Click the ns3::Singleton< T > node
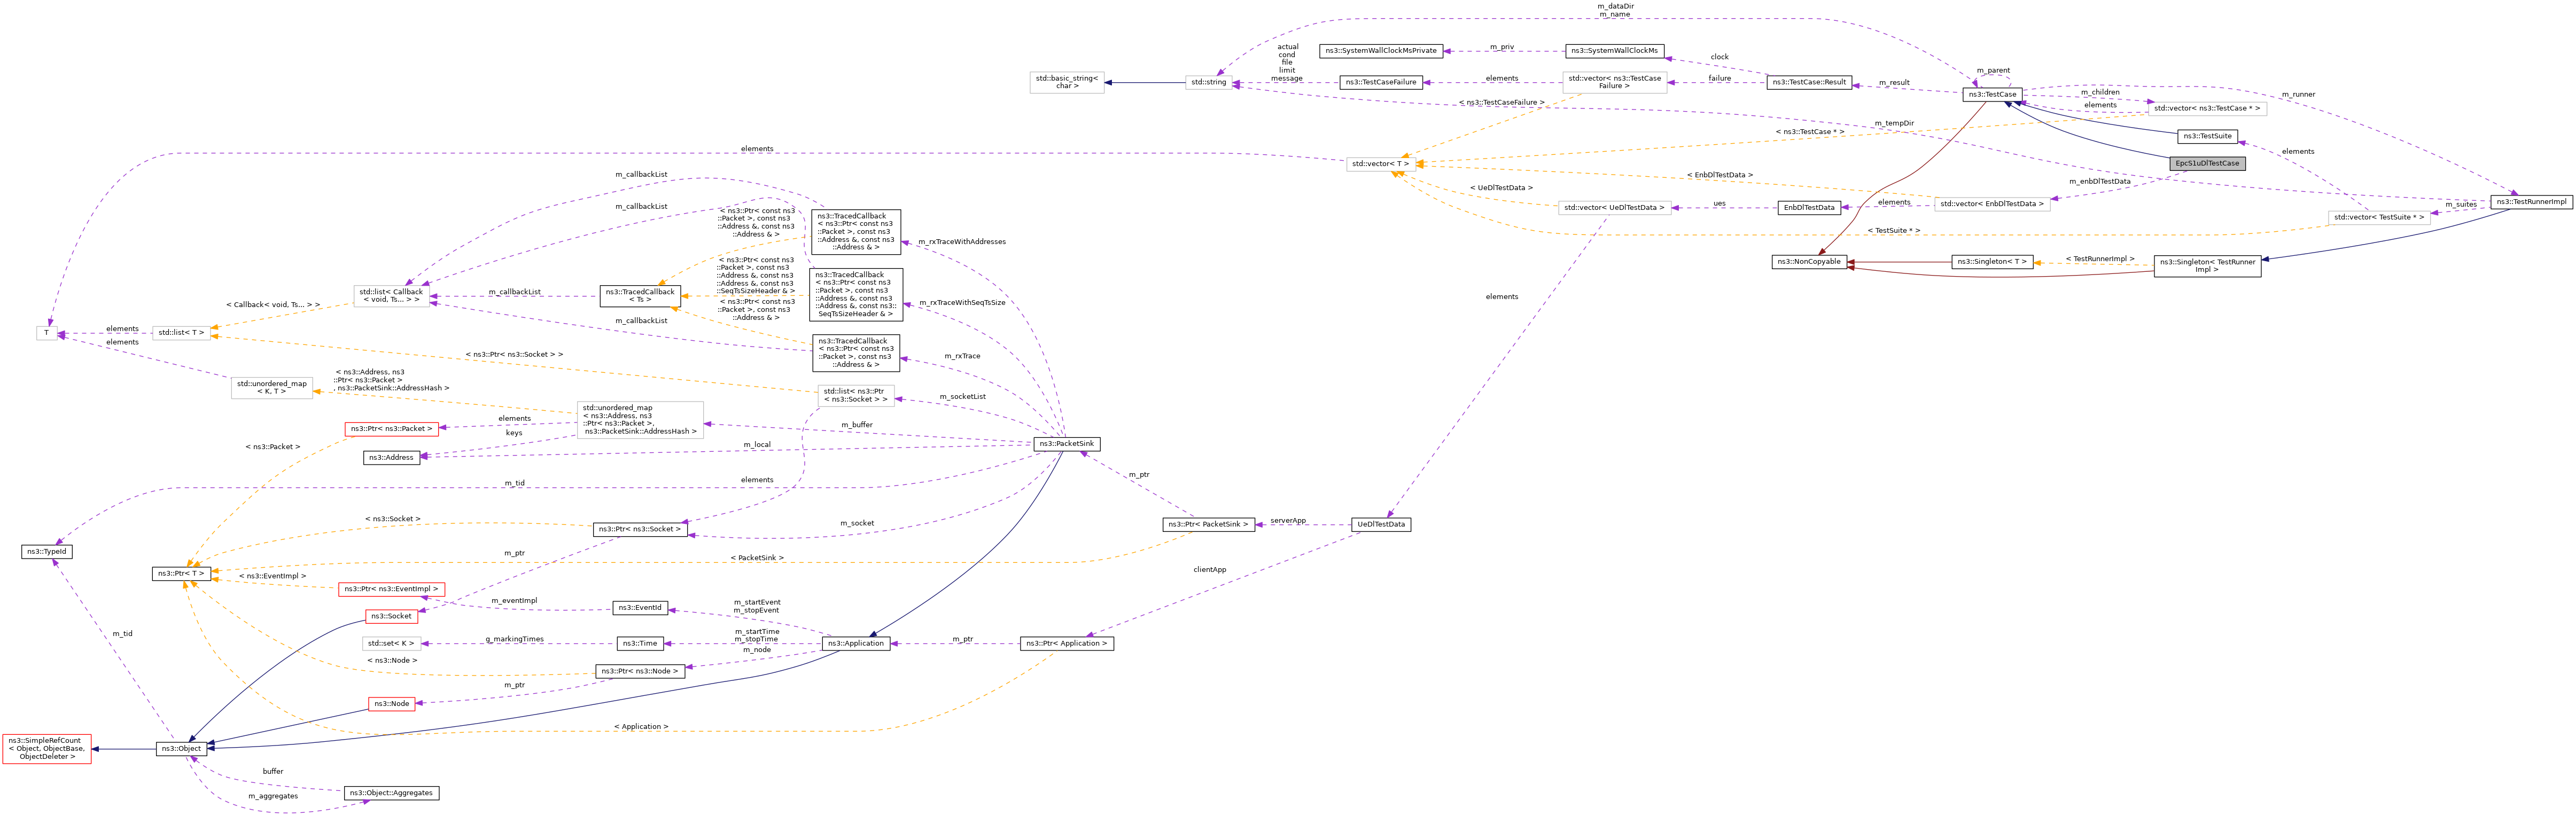The image size is (2576, 816). pos(1992,262)
